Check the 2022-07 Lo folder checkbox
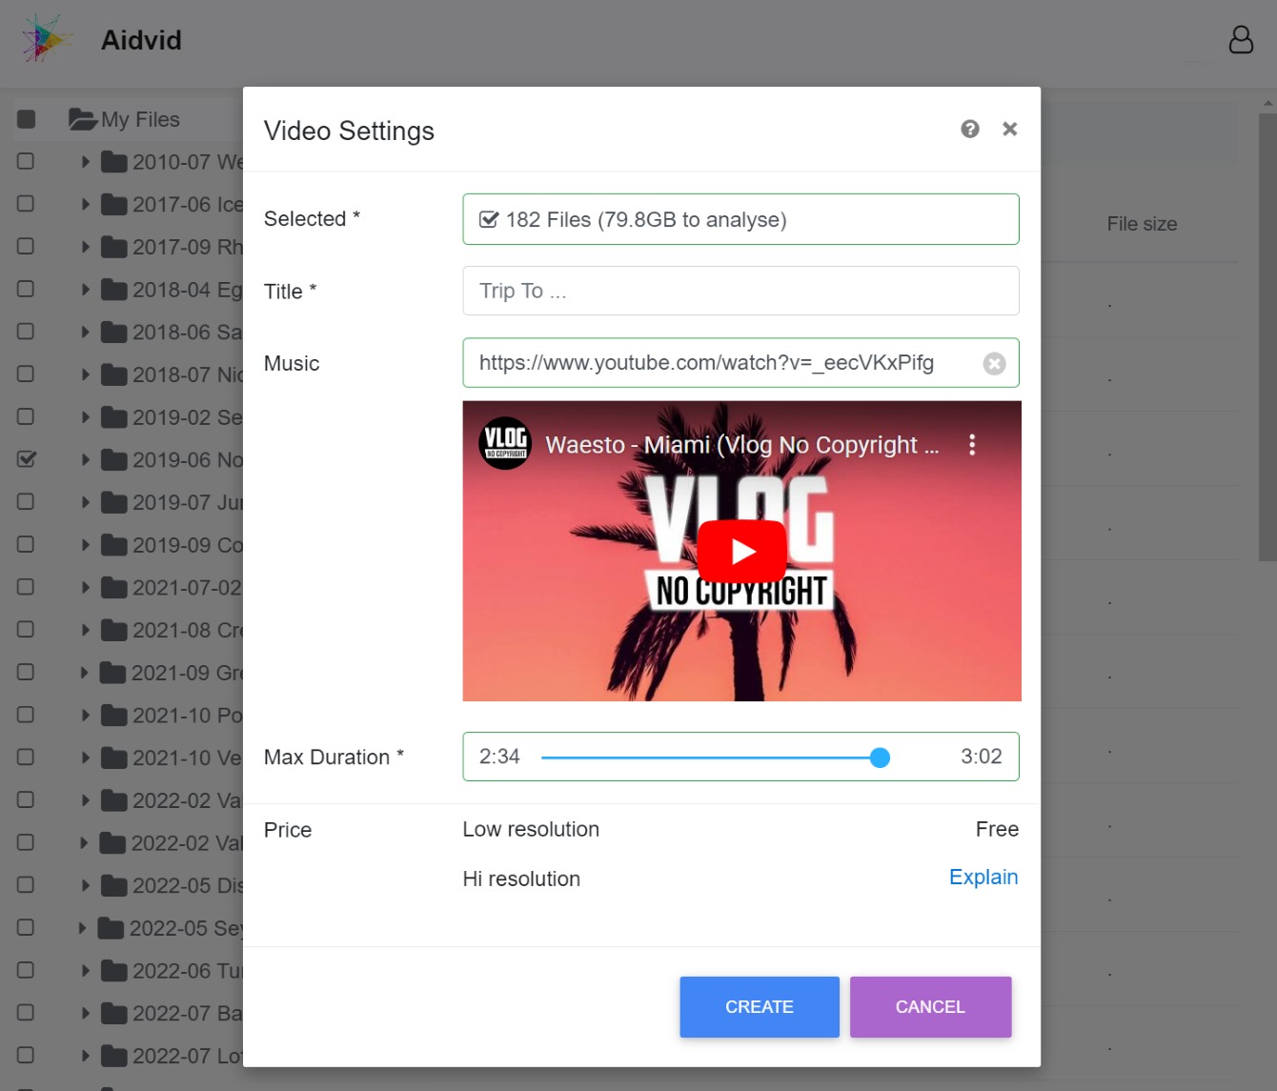1277x1091 pixels. click(x=26, y=1055)
